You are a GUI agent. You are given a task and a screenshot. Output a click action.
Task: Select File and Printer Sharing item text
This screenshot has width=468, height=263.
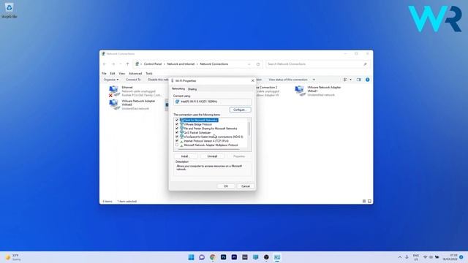211,129
